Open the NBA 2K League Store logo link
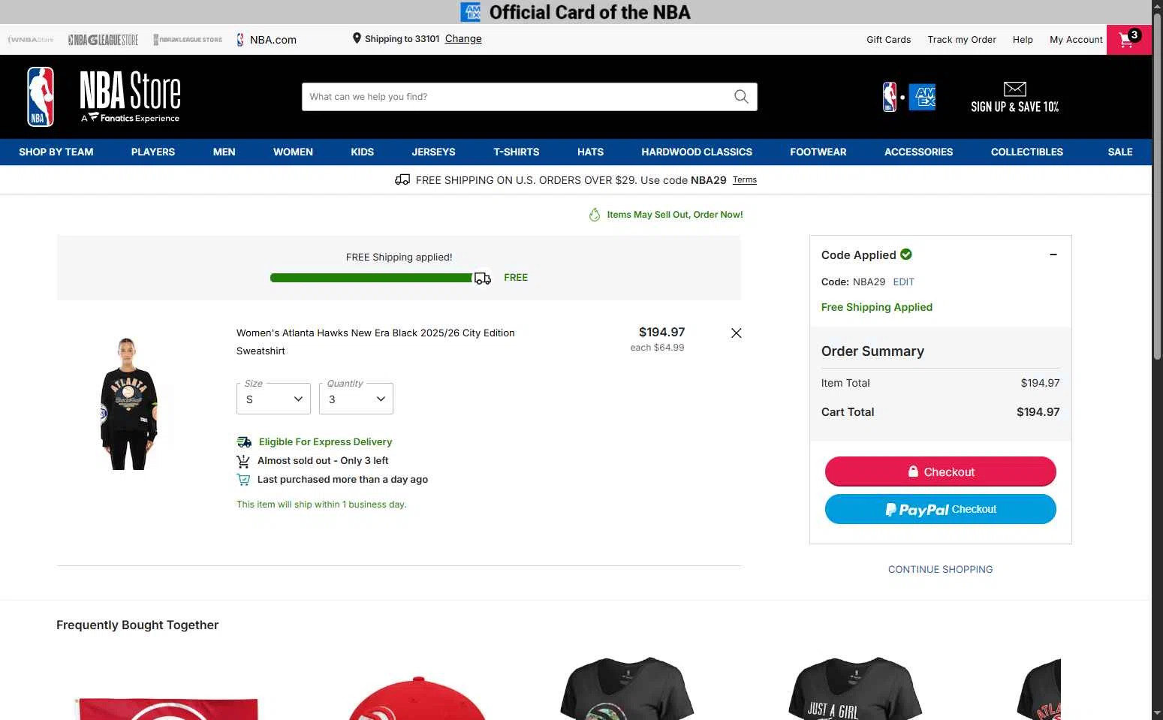1163x720 pixels. pyautogui.click(x=188, y=40)
